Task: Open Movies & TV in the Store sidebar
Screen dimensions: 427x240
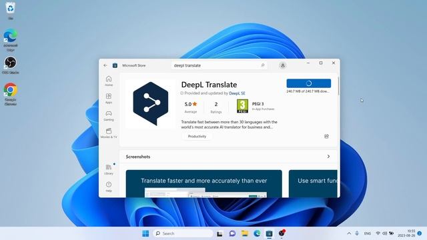Action: [109, 133]
